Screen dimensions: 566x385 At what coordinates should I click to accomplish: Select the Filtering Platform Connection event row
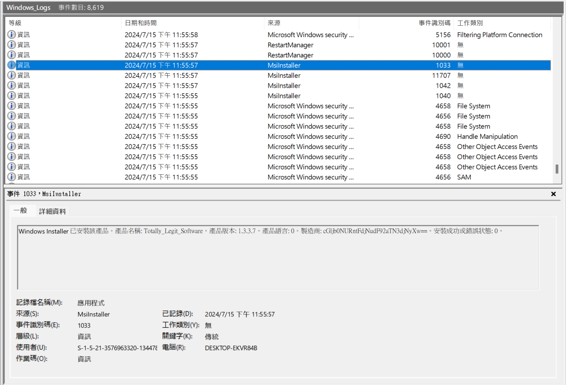(279, 35)
